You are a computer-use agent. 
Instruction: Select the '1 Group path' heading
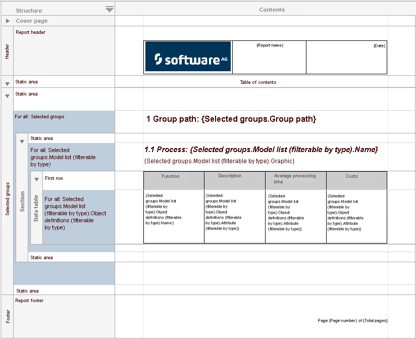point(231,119)
